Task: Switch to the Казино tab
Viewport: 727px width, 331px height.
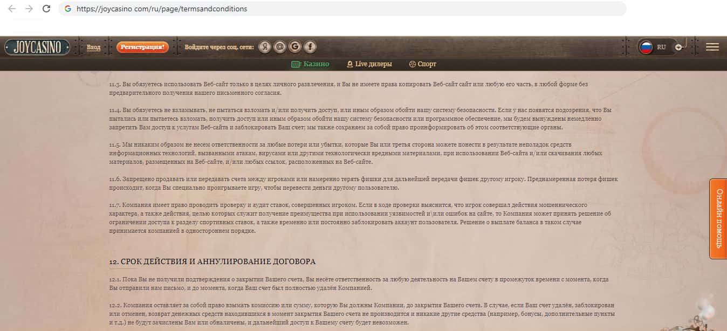Action: 310,64
